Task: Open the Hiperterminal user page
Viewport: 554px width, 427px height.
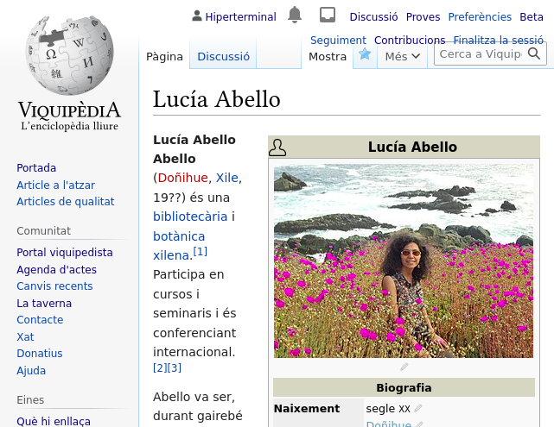Action: pos(240,16)
